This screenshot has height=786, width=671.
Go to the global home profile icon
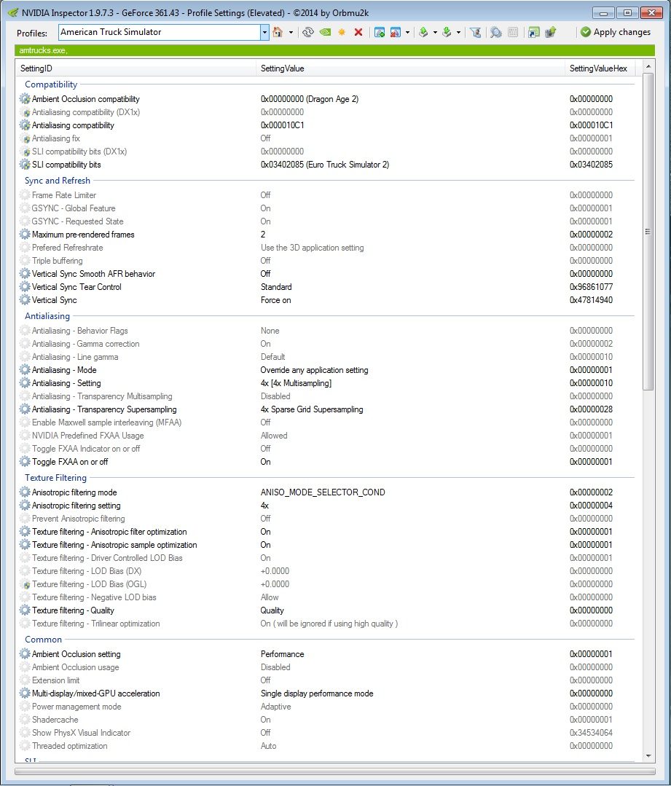pyautogui.click(x=278, y=32)
